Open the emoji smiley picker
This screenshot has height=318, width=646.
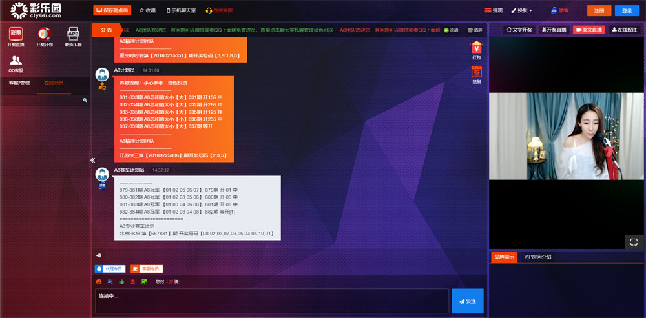click(x=99, y=282)
